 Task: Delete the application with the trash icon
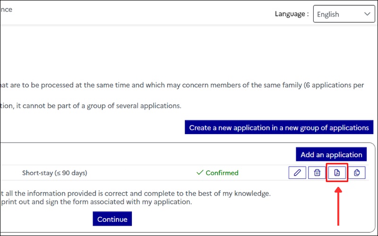click(x=317, y=173)
